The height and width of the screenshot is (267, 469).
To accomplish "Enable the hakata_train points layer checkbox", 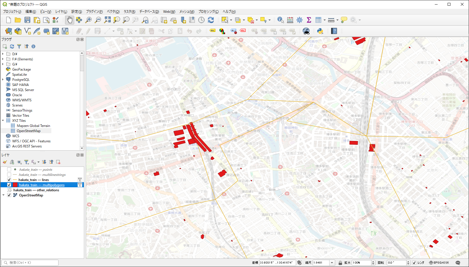I will pos(9,170).
